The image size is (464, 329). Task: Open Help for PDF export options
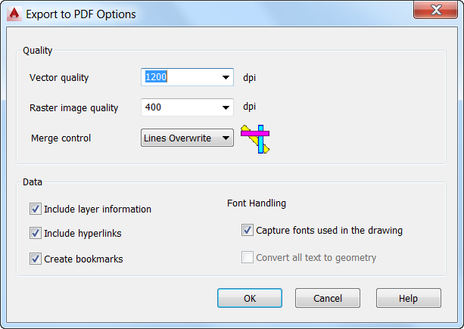tap(408, 299)
